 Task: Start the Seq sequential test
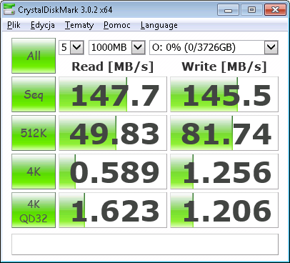tap(34, 94)
